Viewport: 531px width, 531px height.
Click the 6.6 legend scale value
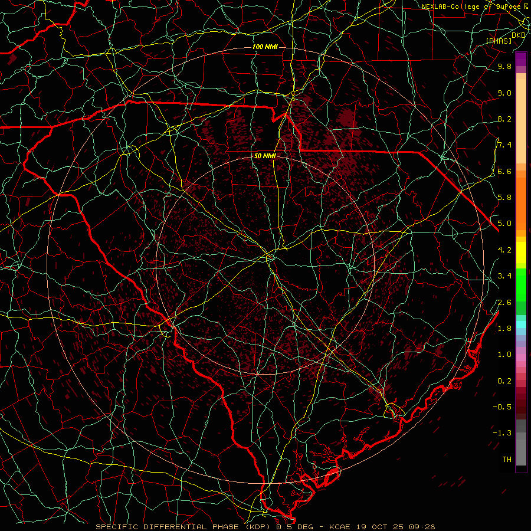pos(504,171)
